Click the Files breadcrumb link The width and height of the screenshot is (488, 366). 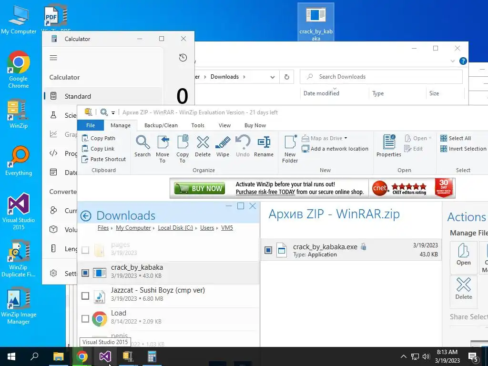(103, 228)
